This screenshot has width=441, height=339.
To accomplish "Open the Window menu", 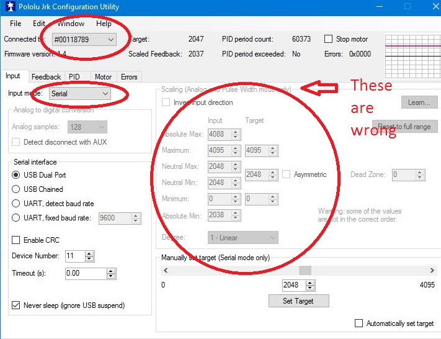I will pos(71,24).
